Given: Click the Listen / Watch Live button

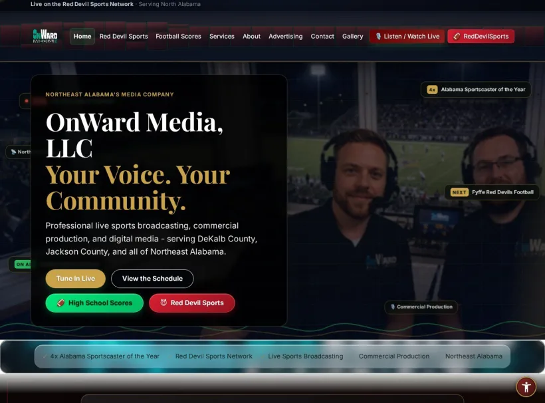Looking at the screenshot, I should [x=407, y=36].
